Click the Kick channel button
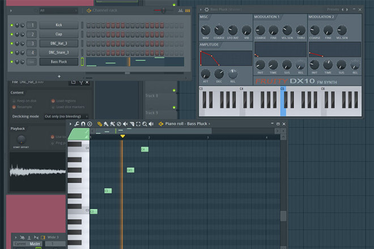The width and height of the screenshot is (374, 249). tap(59, 25)
